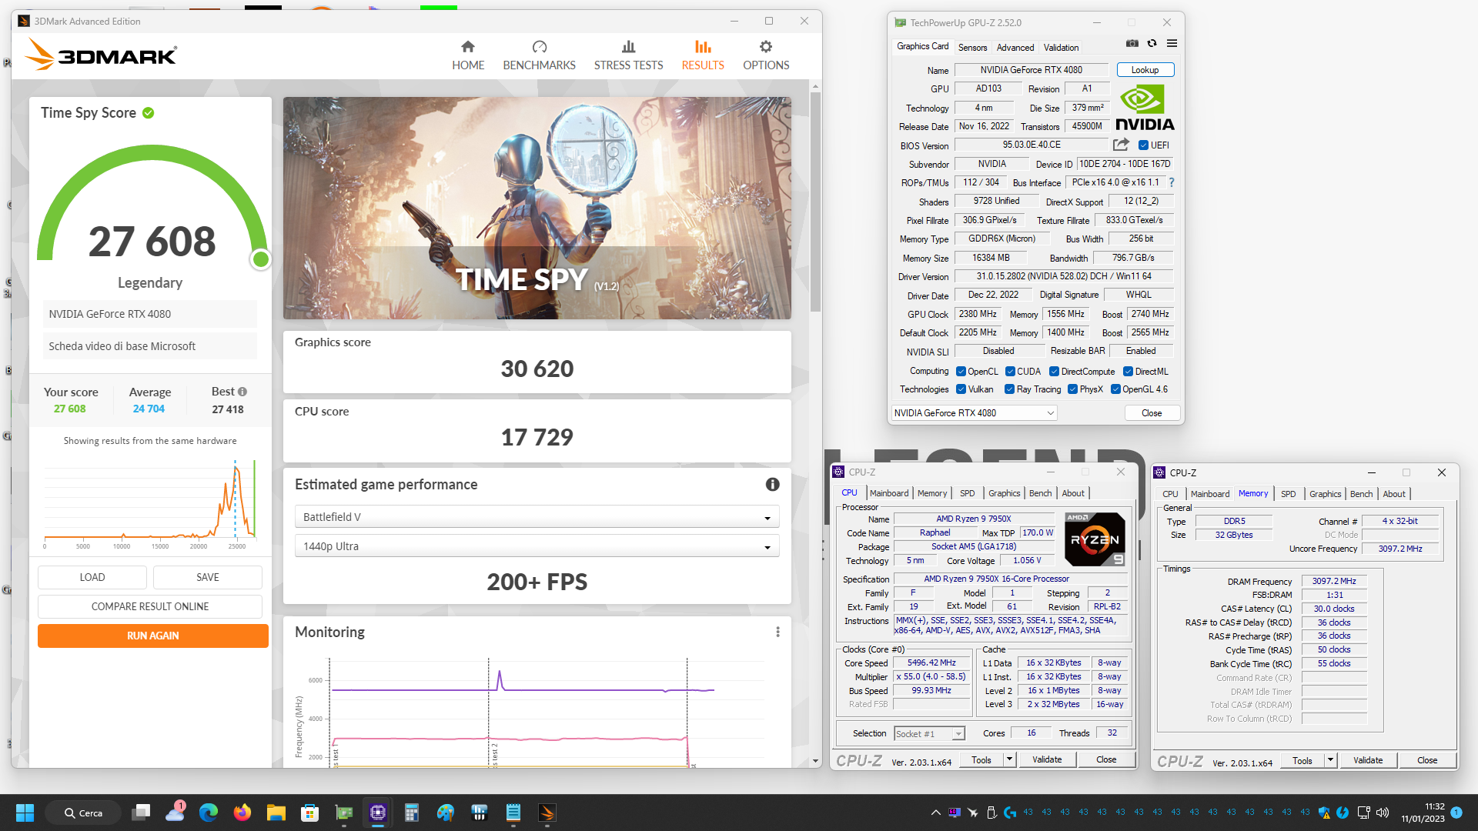Toggle DirectML checkbox in GPU-Z

coord(1129,372)
